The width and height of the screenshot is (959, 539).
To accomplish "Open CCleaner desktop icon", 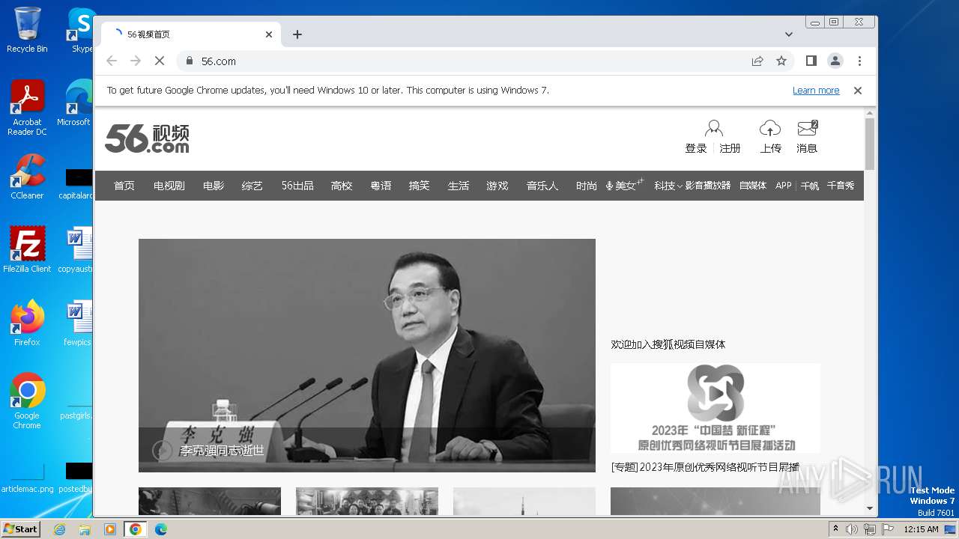I will coord(27,177).
